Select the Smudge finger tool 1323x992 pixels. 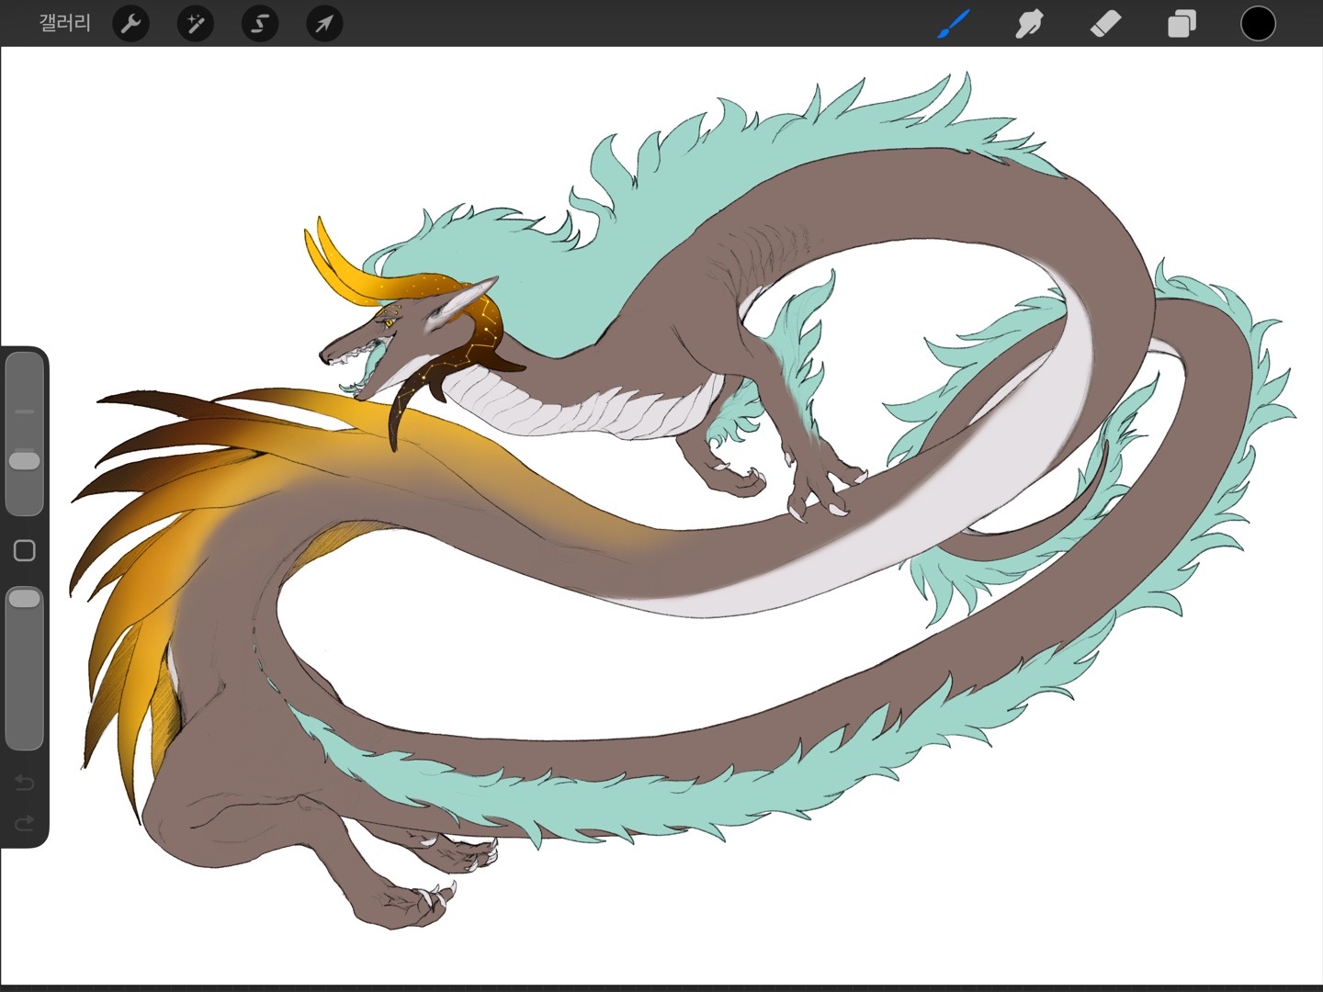(1029, 24)
